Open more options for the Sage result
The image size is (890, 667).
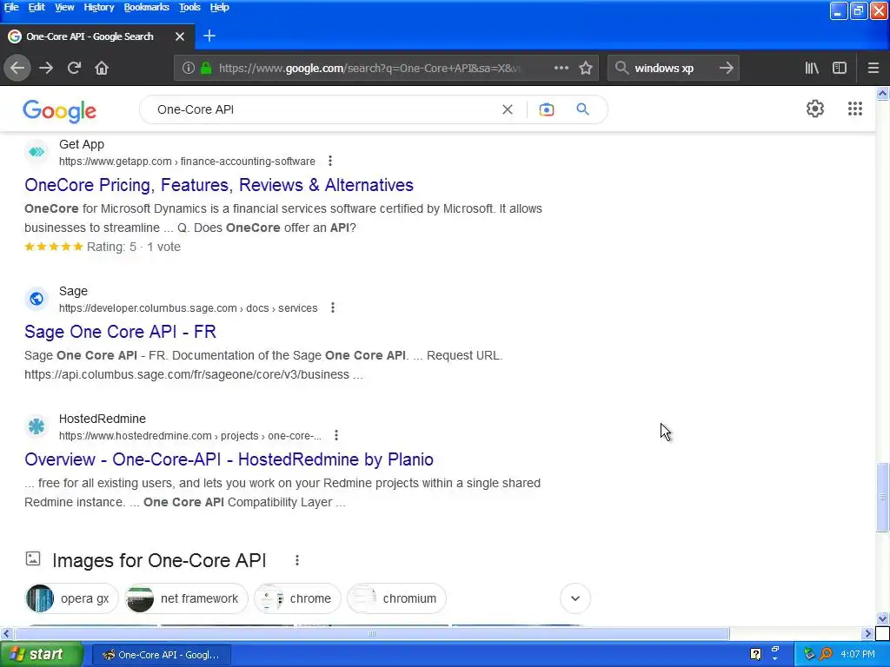[x=333, y=308]
